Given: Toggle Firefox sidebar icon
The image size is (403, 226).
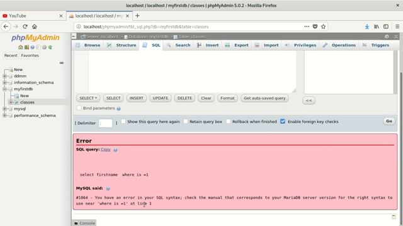Looking at the screenshot, I should [x=386, y=26].
